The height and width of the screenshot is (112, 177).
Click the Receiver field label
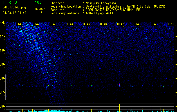pyautogui.click(x=57, y=10)
